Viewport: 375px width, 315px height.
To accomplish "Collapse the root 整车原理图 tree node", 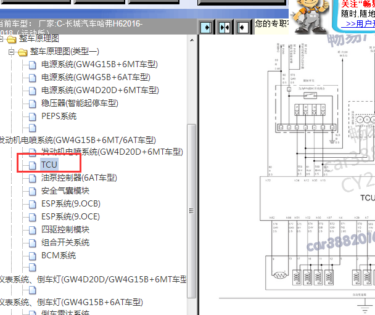I will coord(1,39).
